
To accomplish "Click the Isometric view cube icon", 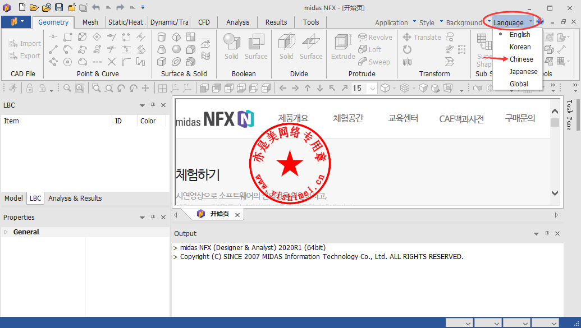I will pyautogui.click(x=385, y=88).
